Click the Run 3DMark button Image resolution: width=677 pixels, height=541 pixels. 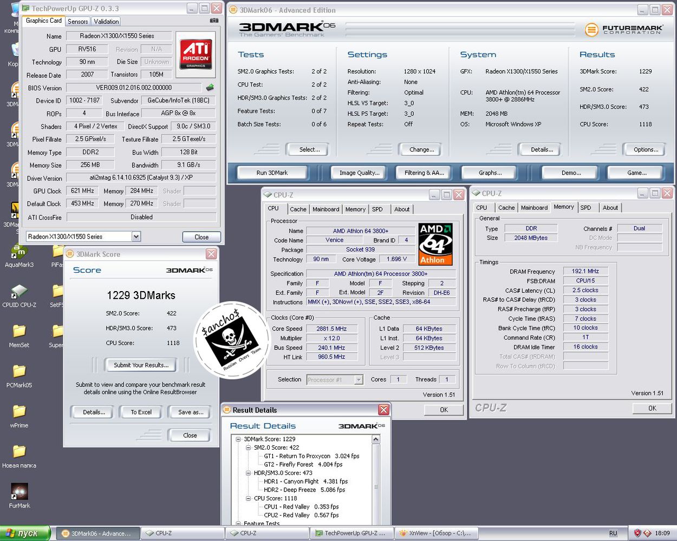272,173
